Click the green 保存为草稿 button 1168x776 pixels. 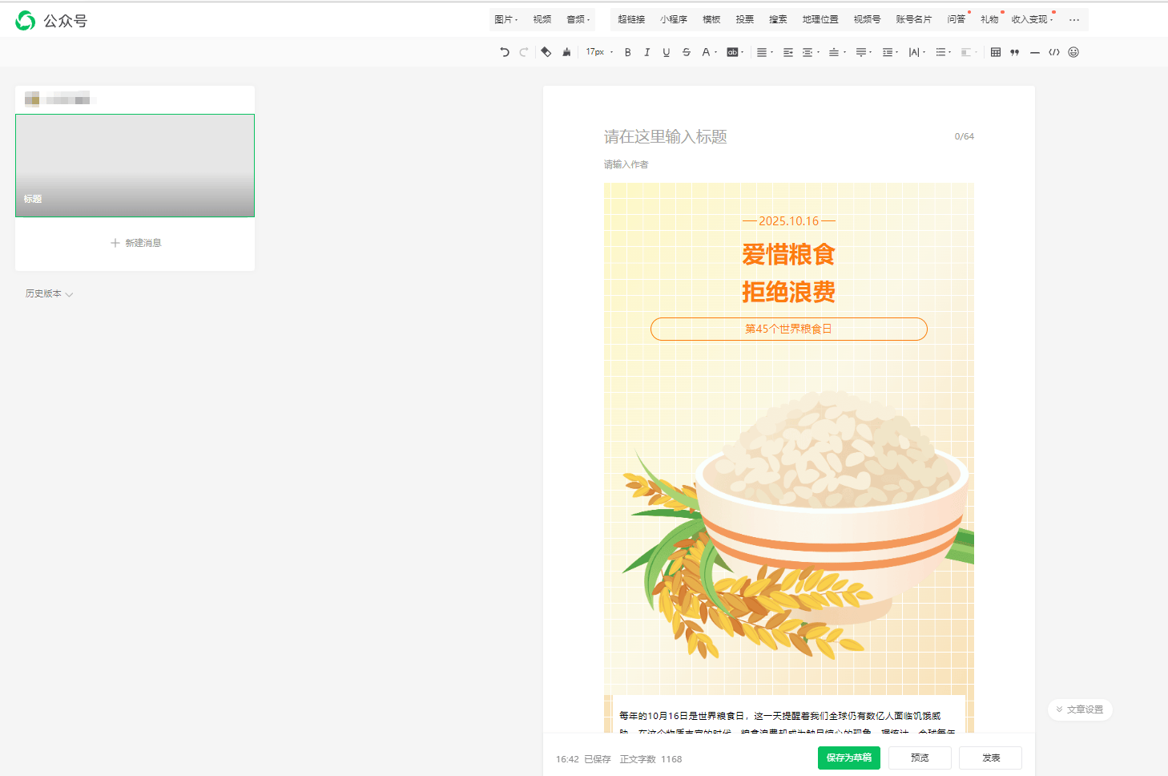(x=848, y=758)
